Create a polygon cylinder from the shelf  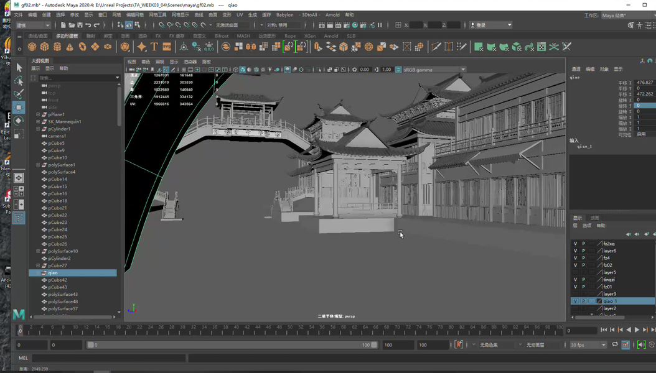pos(57,47)
